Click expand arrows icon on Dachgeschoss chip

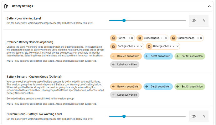pyautogui.click(x=139, y=46)
